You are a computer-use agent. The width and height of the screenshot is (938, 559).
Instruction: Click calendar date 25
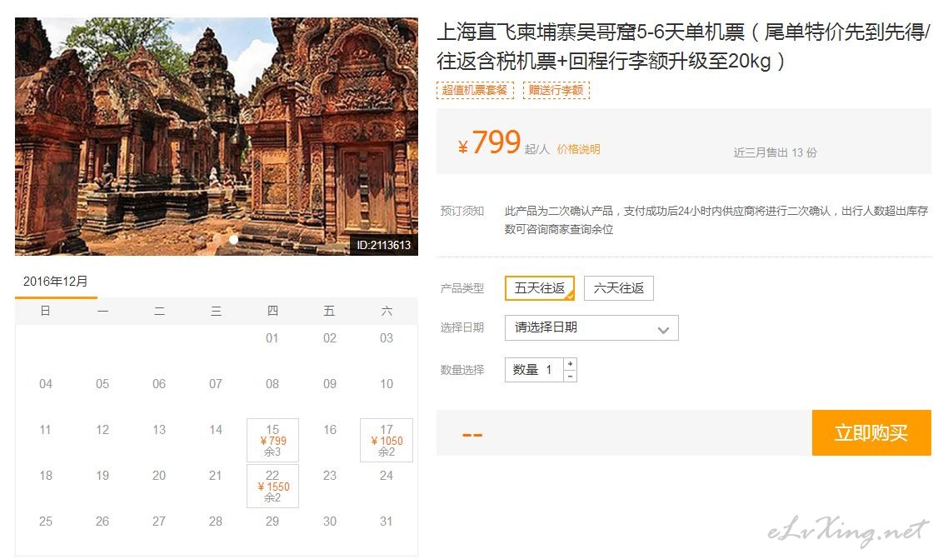(x=46, y=522)
